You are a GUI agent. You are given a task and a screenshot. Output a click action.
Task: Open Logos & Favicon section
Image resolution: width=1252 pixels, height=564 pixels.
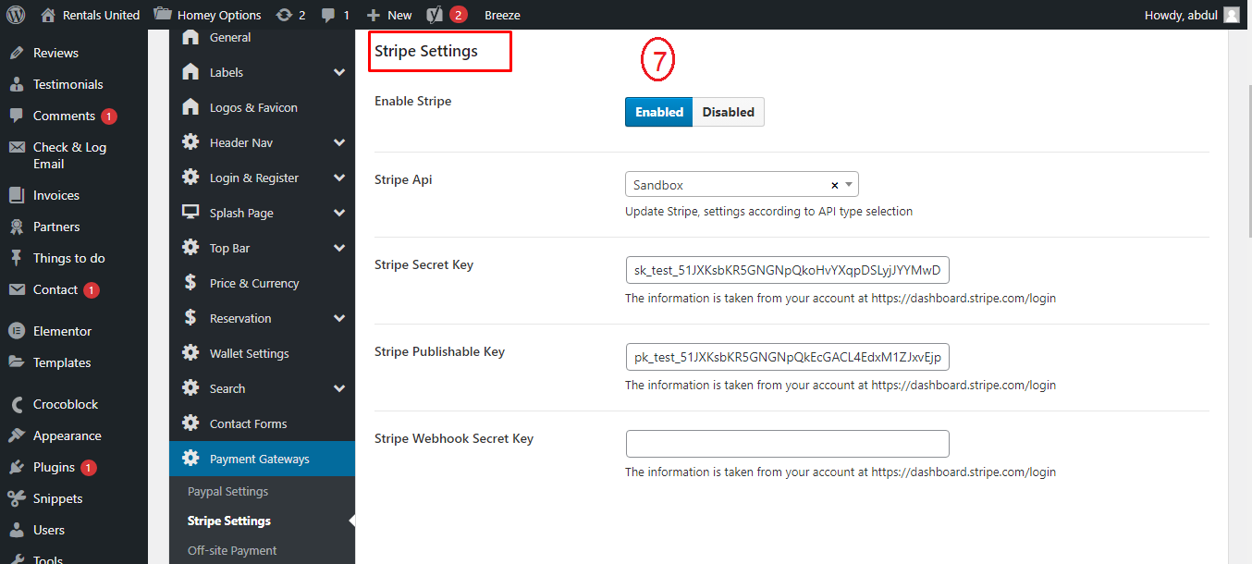(x=263, y=107)
